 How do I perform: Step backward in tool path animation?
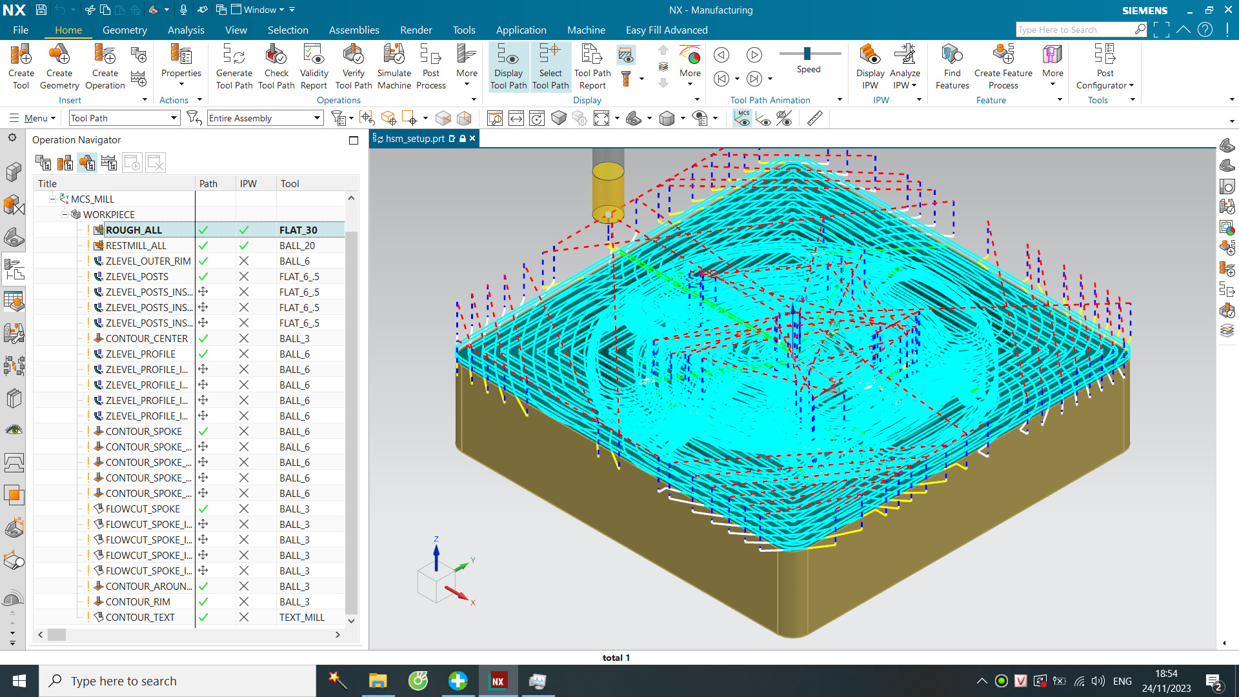(x=721, y=55)
